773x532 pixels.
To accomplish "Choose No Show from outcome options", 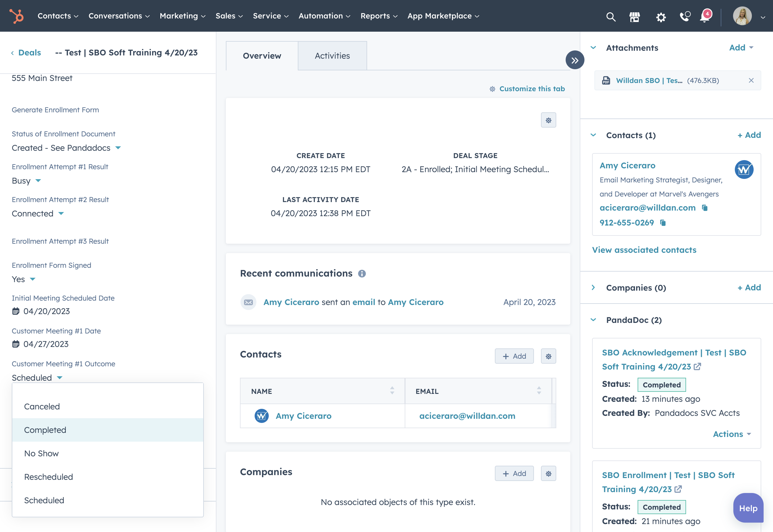I will tap(108, 453).
